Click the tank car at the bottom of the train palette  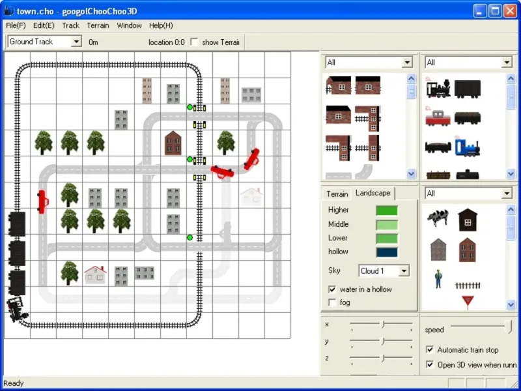[x=468, y=175]
